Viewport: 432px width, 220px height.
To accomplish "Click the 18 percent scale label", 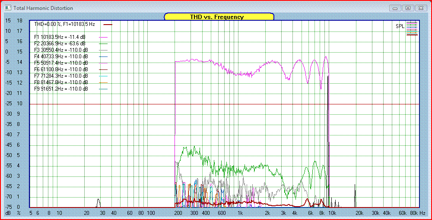I will pyautogui.click(x=19, y=21).
